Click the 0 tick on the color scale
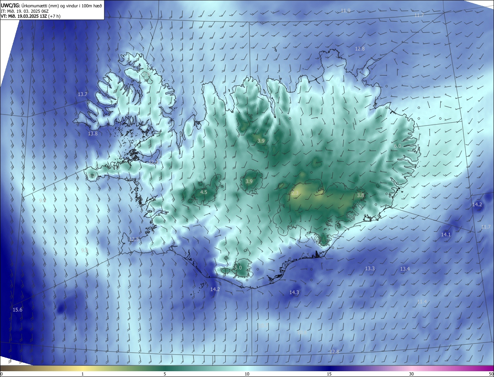Viewport: 494px width, 377px height. pyautogui.click(x=2, y=374)
